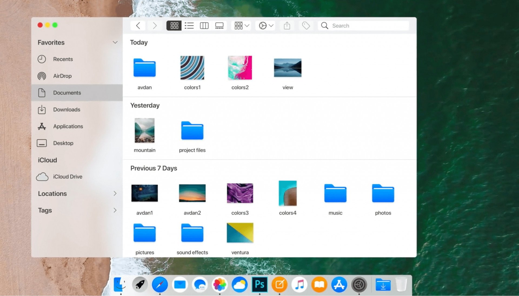Image resolution: width=519 pixels, height=296 pixels.
Task: Select the music folder
Action: click(335, 193)
